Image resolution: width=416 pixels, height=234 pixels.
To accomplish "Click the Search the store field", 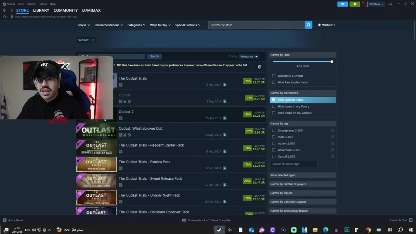I will 256,25.
